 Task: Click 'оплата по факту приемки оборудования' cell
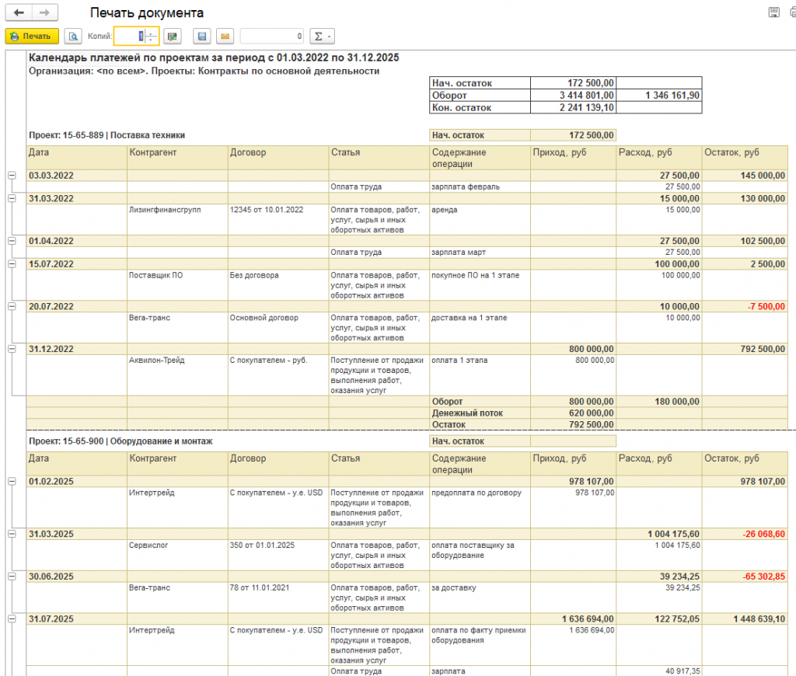(x=480, y=645)
